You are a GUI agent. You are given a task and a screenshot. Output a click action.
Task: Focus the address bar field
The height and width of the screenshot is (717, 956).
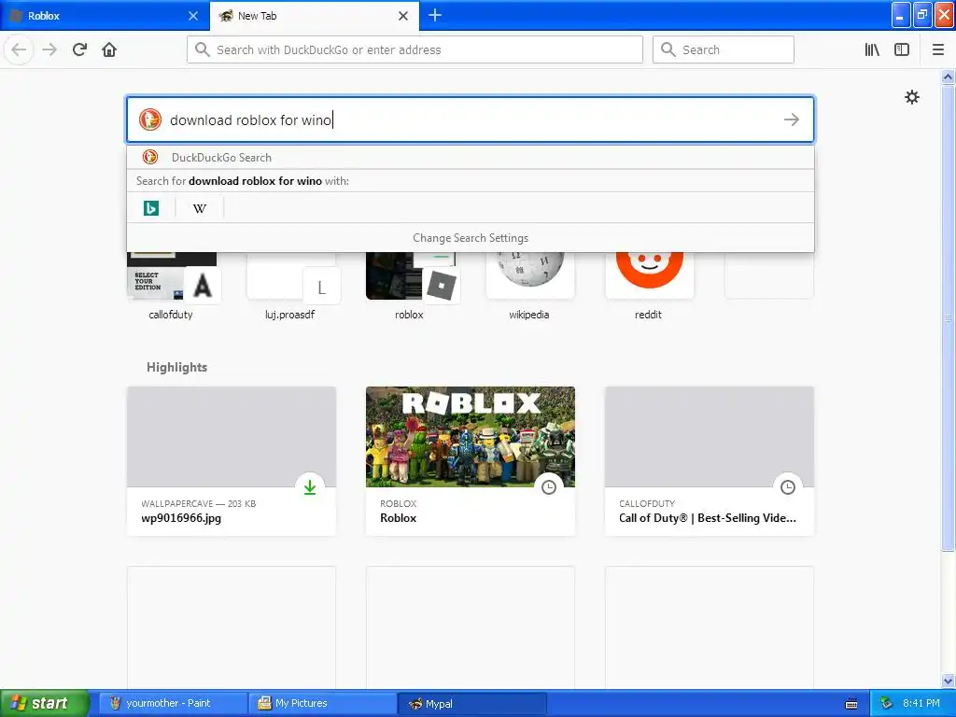pos(415,49)
